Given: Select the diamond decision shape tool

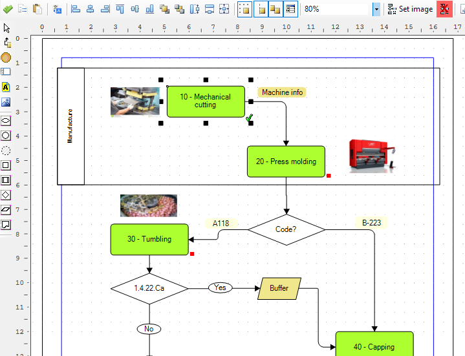Looking at the screenshot, I should 6,195.
